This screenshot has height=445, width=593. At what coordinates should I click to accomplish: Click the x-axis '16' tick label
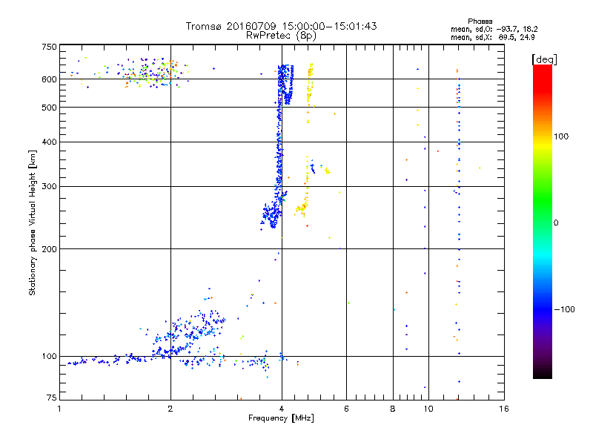coord(504,409)
